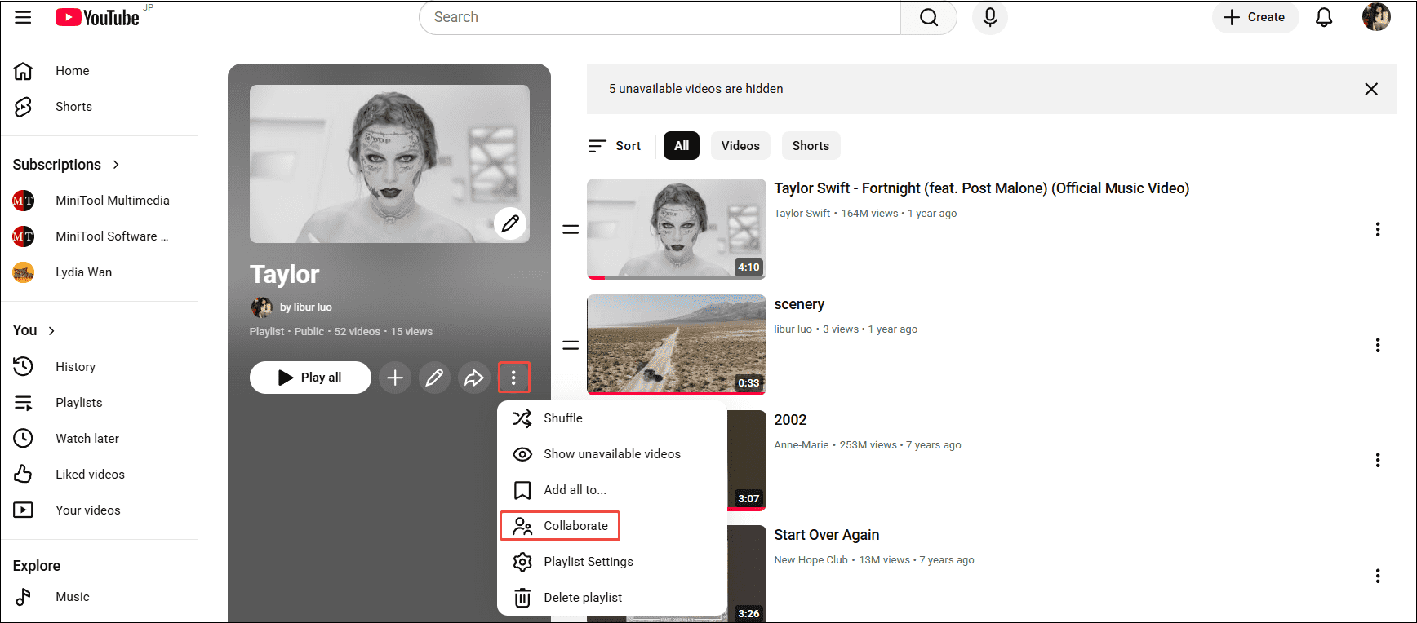Click the search magnifier button
Viewport: 1417px width, 623px height.
[928, 17]
